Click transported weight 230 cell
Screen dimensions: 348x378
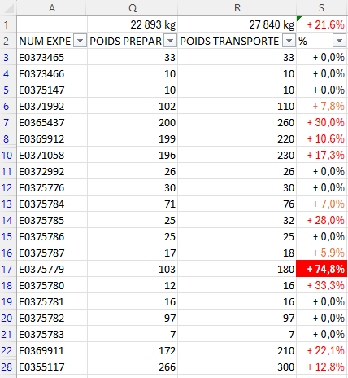[237, 156]
